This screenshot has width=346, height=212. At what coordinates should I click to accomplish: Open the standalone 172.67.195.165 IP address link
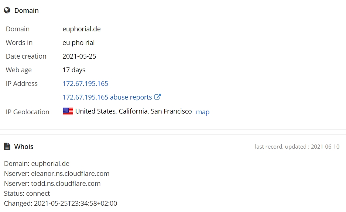tap(85, 84)
